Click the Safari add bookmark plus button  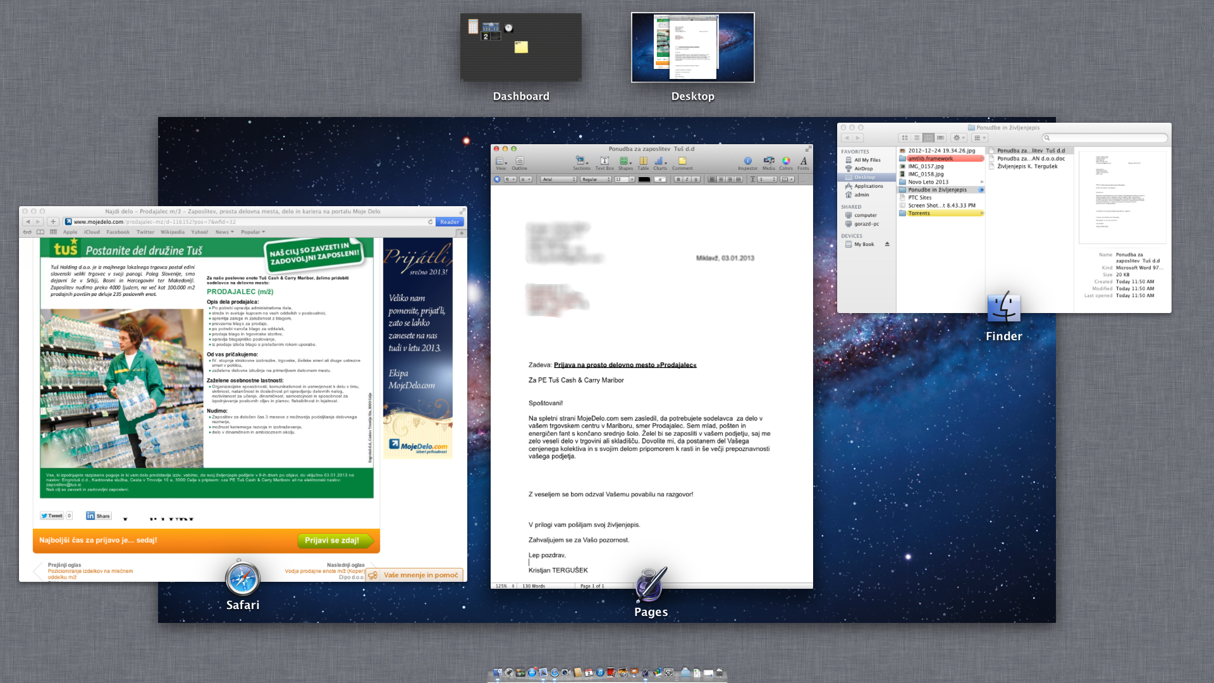[x=53, y=222]
